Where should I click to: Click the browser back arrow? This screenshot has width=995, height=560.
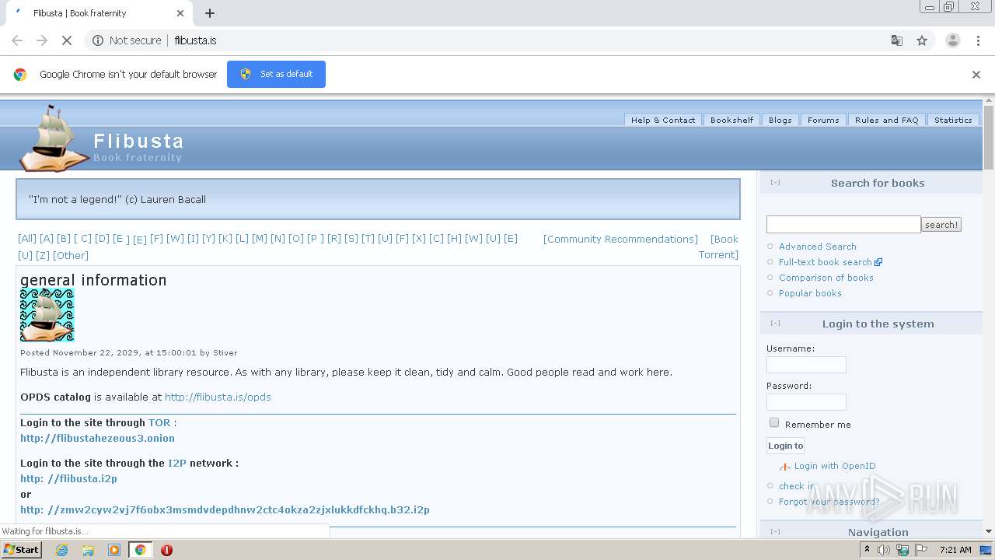coord(17,40)
